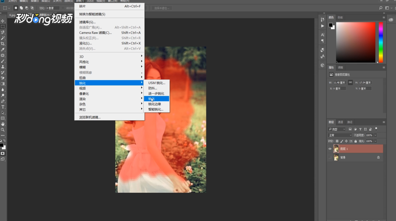Click 浏览联机滤镜... entry
This screenshot has height=221, width=396.
[x=109, y=117]
